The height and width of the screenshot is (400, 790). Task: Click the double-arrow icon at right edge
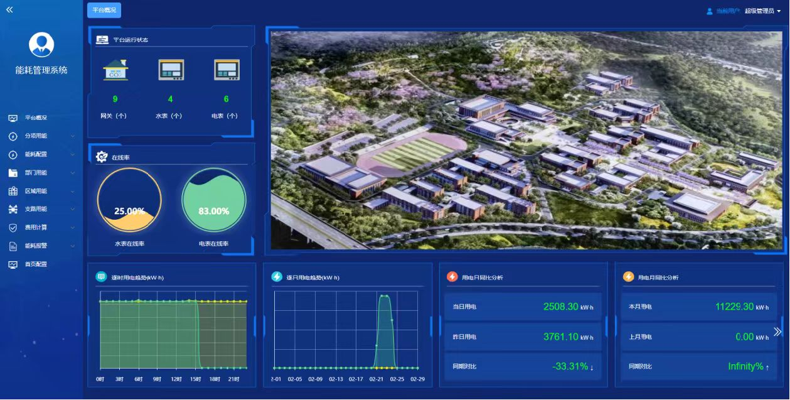777,332
